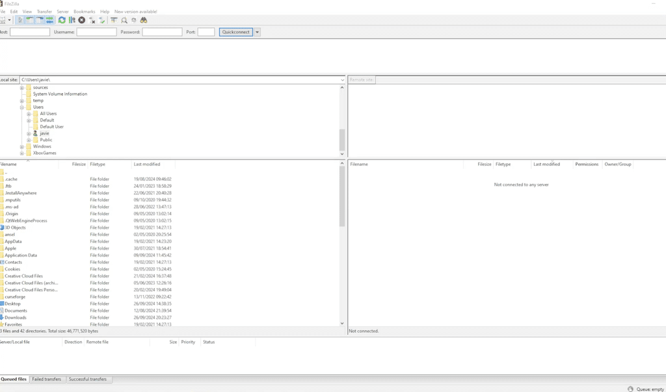Collapse the Users folder node
The image size is (666, 392).
tap(21, 107)
